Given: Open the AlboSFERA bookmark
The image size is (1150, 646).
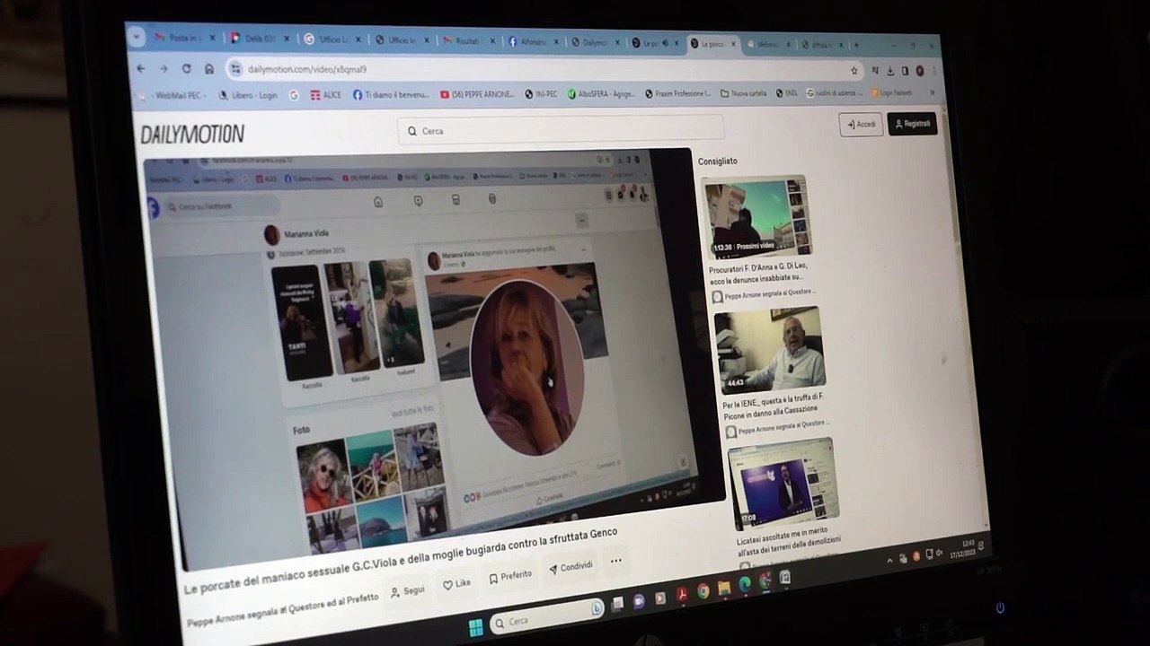Looking at the screenshot, I should pyautogui.click(x=601, y=93).
